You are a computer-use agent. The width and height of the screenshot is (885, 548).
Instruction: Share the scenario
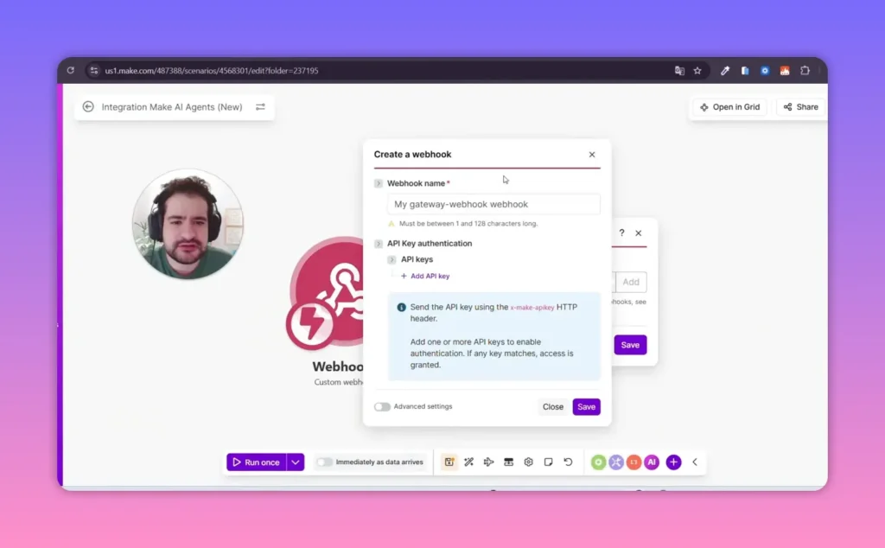click(x=799, y=106)
